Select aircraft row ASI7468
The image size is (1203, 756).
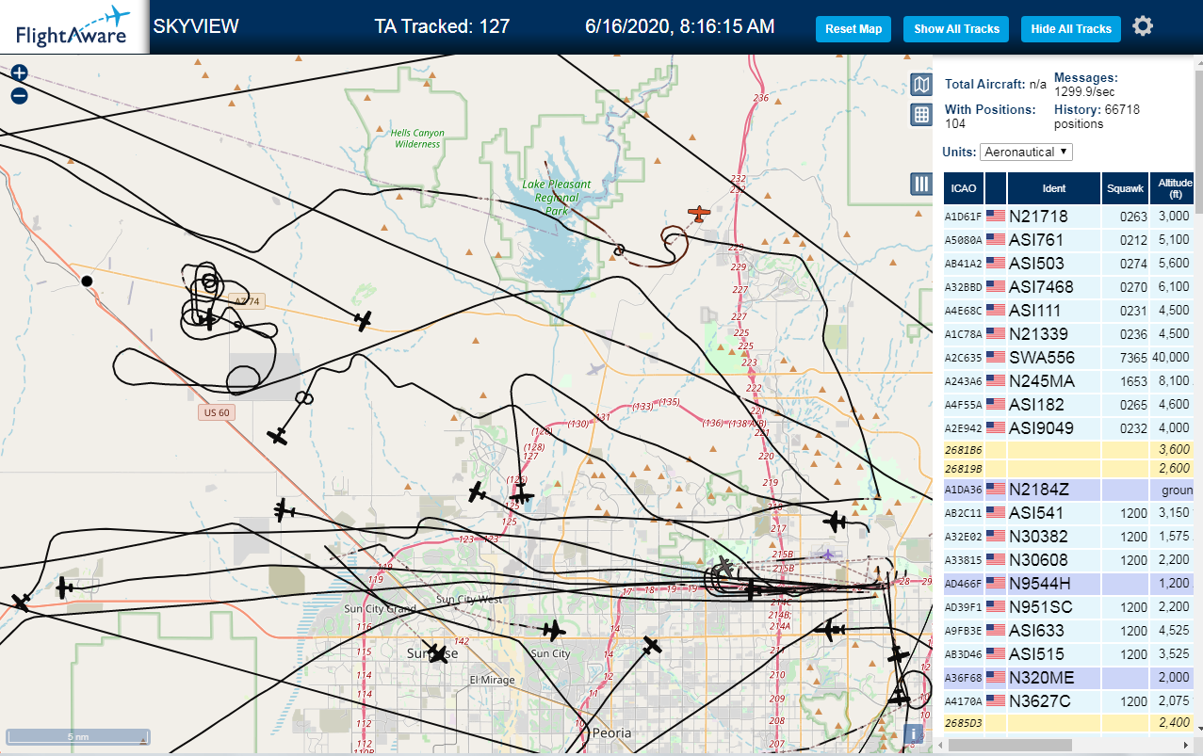[x=1069, y=287]
